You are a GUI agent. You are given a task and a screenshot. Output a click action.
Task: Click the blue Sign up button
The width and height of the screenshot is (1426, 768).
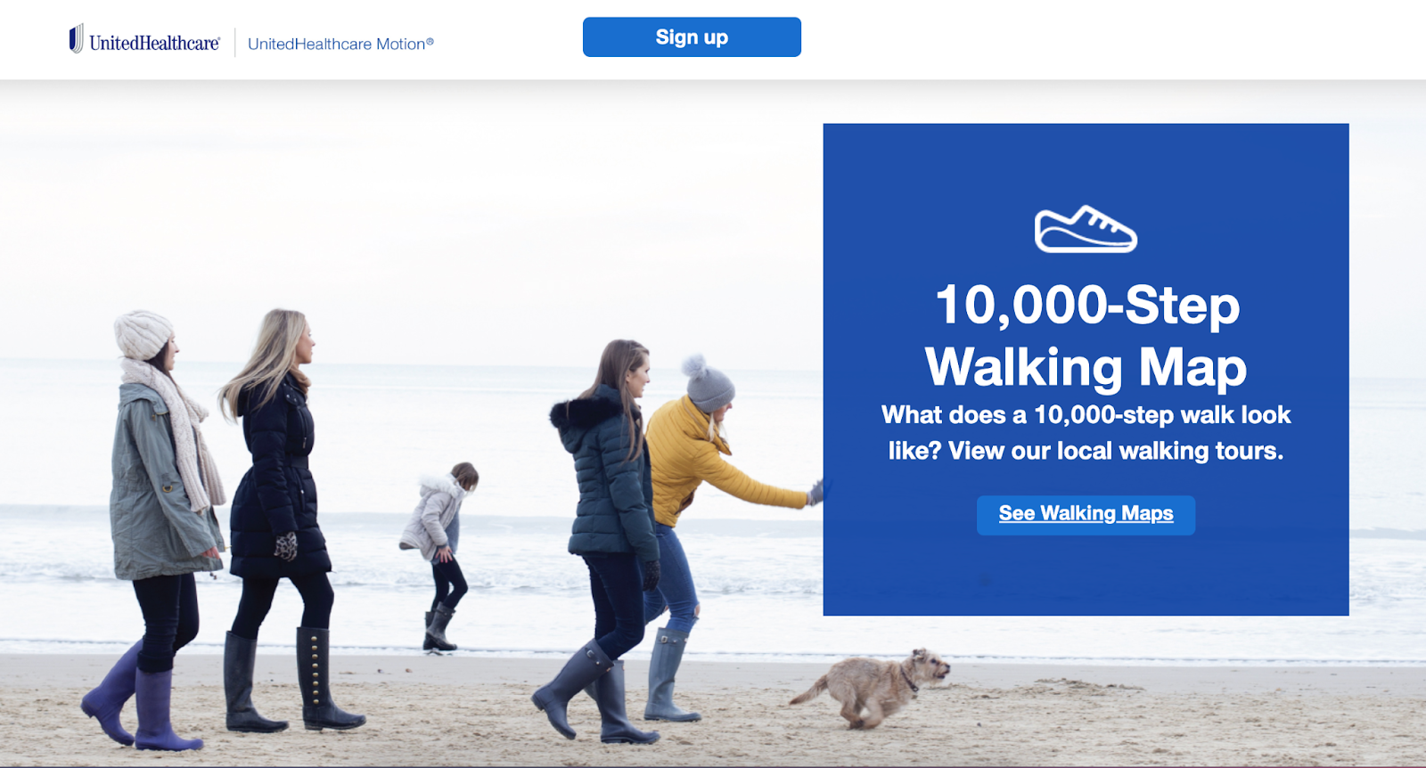coord(692,37)
